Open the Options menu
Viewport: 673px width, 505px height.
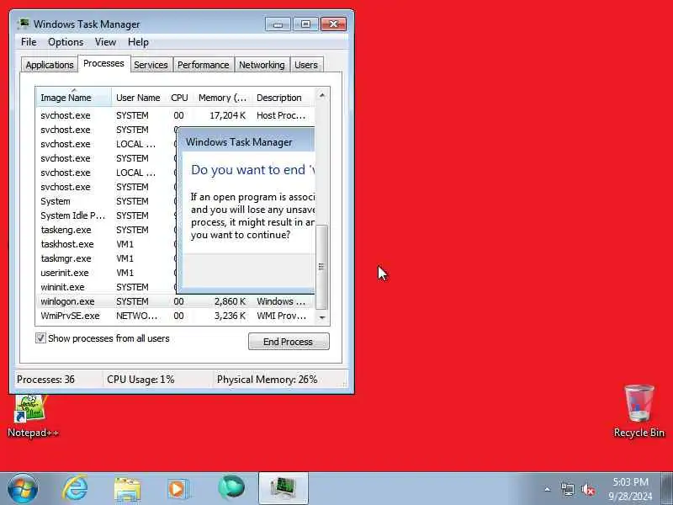[66, 42]
